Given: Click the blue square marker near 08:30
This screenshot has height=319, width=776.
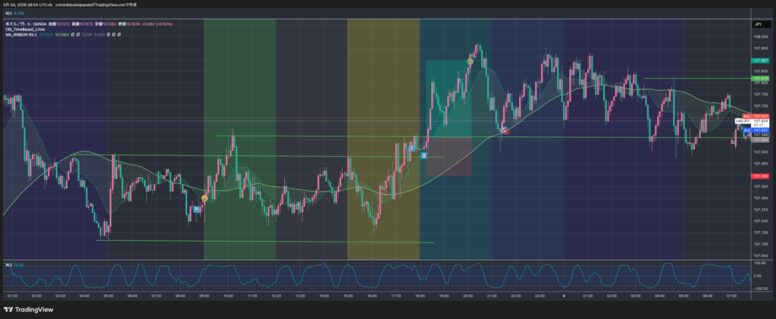Looking at the screenshot, I should (196, 208).
